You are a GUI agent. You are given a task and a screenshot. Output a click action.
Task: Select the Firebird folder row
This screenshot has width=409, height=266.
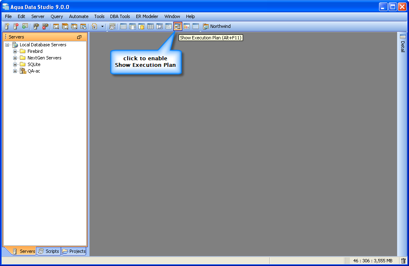tap(35, 51)
